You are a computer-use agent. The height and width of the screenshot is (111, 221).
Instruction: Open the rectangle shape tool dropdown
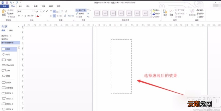90,10
